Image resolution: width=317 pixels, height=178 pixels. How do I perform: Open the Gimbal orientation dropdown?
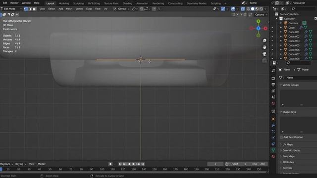tap(121, 9)
